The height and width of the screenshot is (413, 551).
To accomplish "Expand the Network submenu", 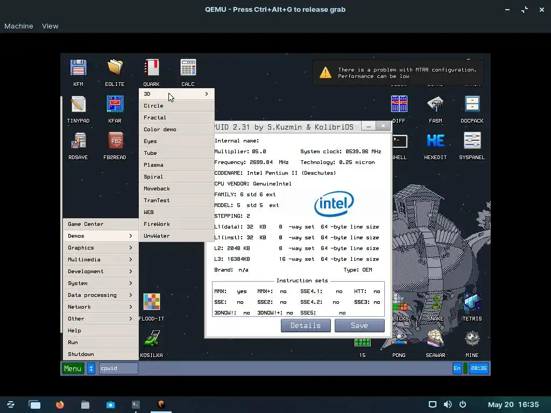I will tap(101, 307).
